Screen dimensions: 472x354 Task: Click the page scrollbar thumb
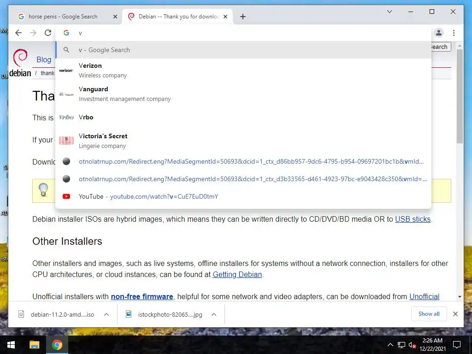point(460,96)
